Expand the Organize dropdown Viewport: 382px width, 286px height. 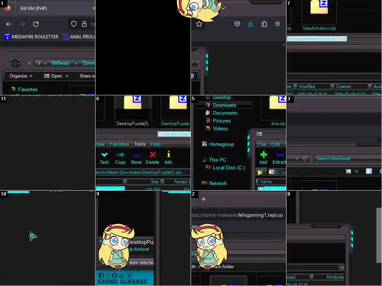coord(21,76)
